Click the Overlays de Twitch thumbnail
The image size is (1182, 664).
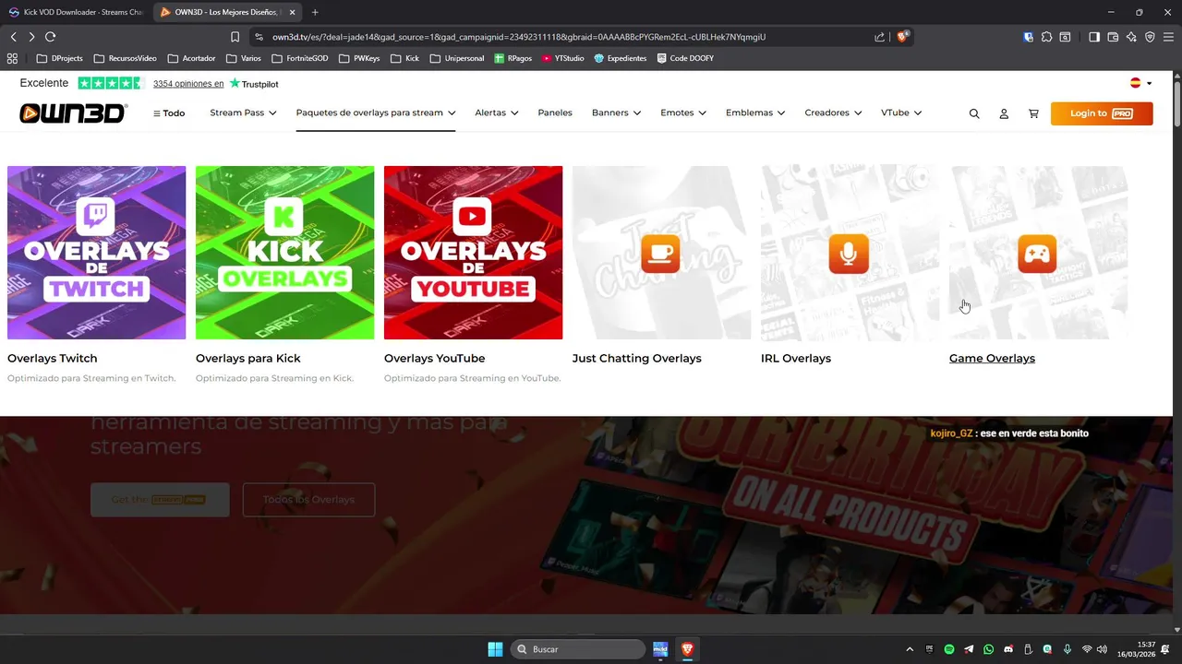(96, 253)
